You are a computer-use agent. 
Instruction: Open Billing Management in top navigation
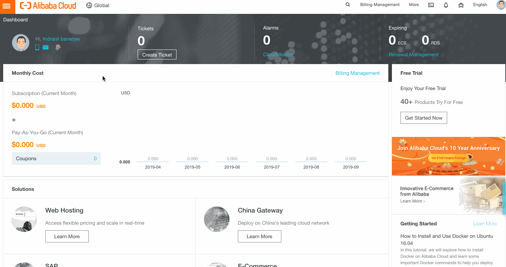click(380, 5)
